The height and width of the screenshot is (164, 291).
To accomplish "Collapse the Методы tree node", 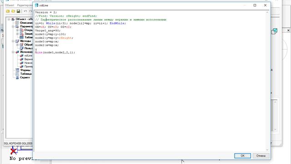I will coord(13,41).
